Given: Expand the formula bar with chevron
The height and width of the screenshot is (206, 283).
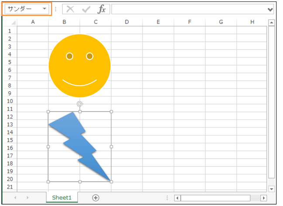Looking at the screenshot, I should coord(270,9).
